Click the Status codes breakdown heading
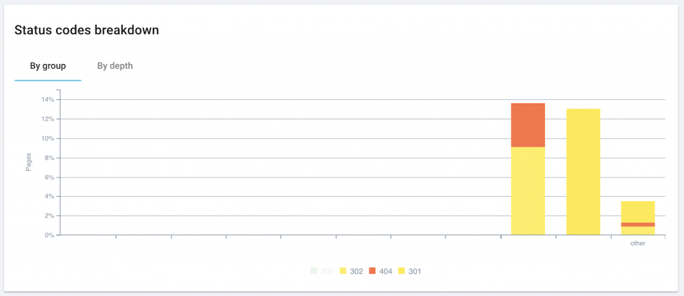The image size is (684, 296). pos(86,30)
